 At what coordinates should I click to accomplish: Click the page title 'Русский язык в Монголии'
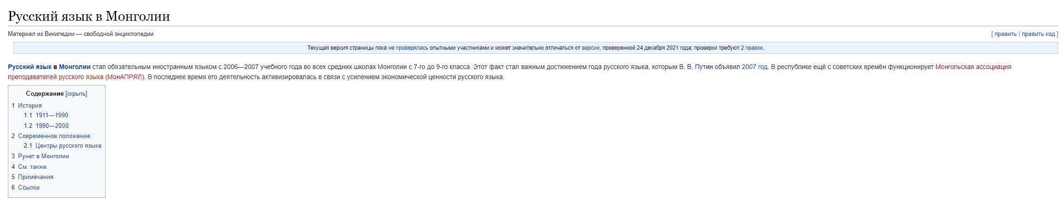point(89,17)
